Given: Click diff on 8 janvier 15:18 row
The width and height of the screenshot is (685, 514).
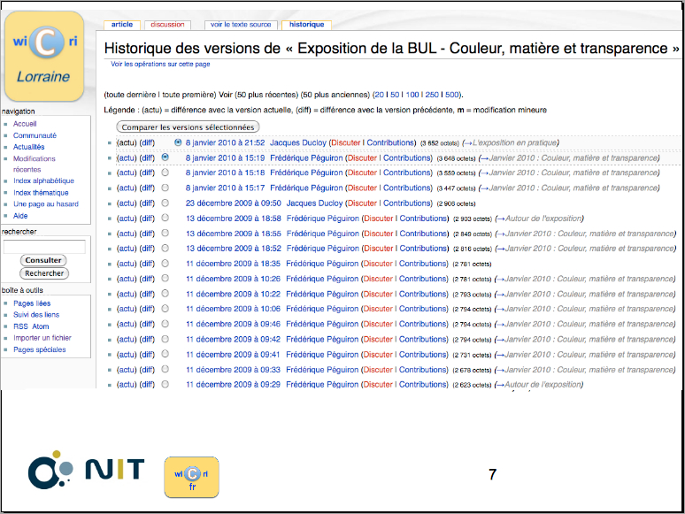Looking at the screenshot, I should 147,173.
